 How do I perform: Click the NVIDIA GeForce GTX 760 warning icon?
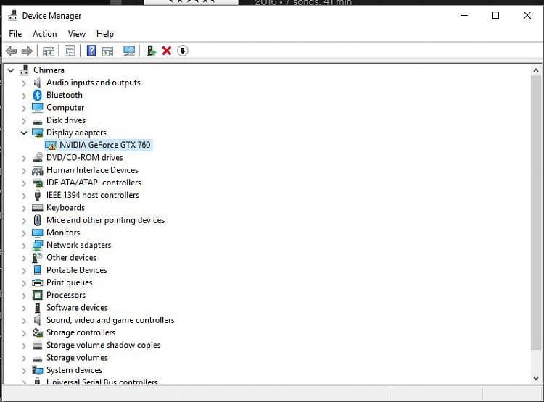(x=51, y=145)
